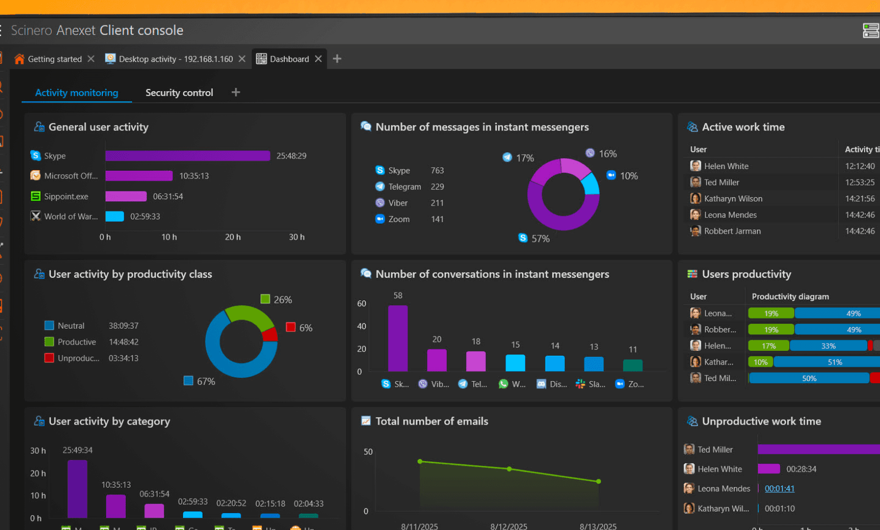Select the 25:49:34 bar in category chart
Viewport: 880px width, 530px height.
[x=78, y=489]
